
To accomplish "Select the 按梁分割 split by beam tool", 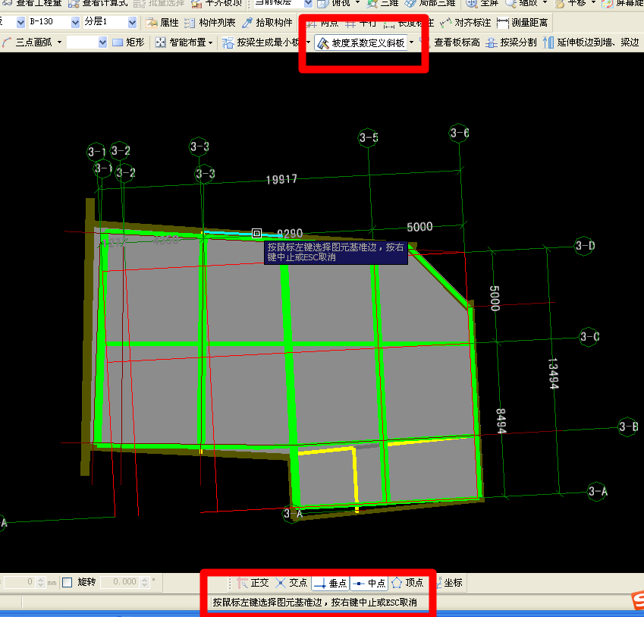I will click(x=511, y=42).
